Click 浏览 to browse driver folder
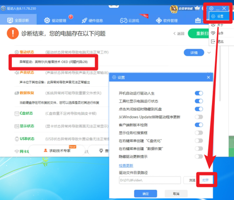This screenshot has width=234, height=200. (192, 180)
